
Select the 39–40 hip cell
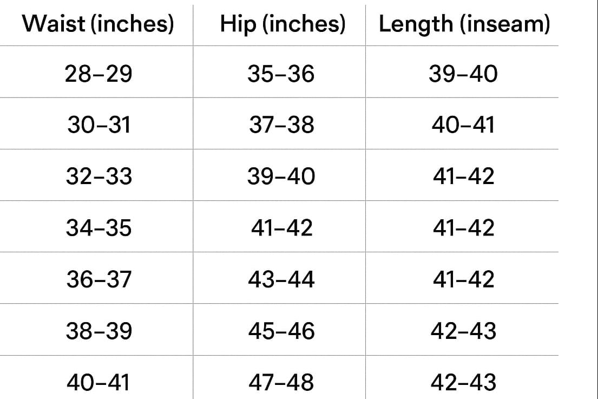click(281, 177)
